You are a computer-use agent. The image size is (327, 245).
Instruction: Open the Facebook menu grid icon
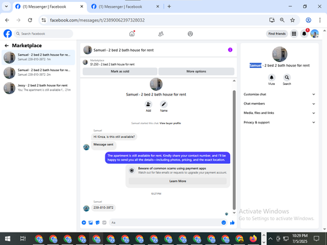pyautogui.click(x=294, y=34)
